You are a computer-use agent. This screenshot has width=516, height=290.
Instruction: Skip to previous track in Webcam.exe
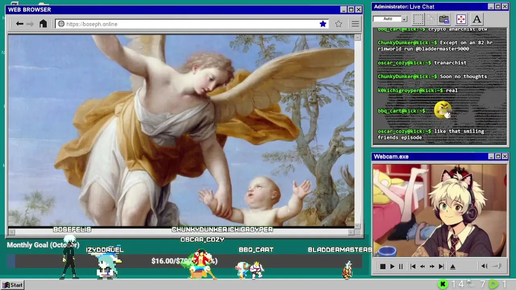[413, 266]
